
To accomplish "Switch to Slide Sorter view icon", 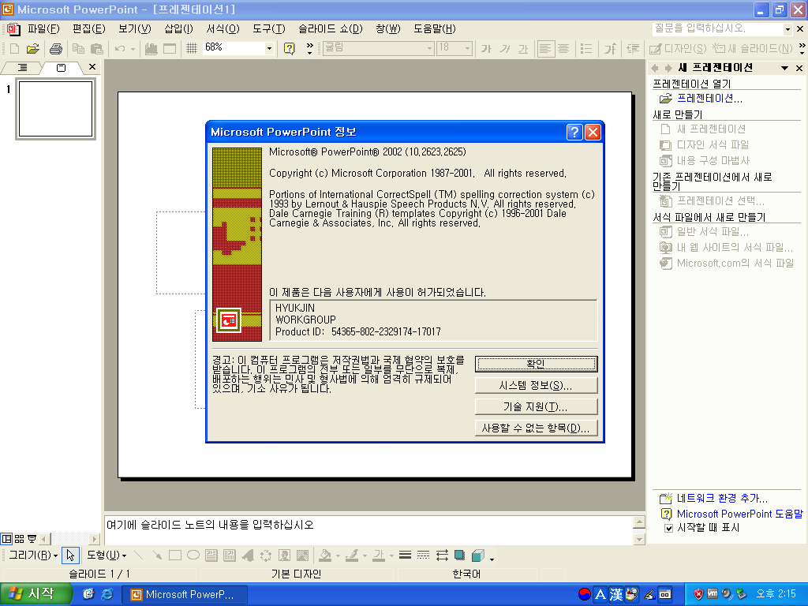I will pyautogui.click(x=19, y=539).
